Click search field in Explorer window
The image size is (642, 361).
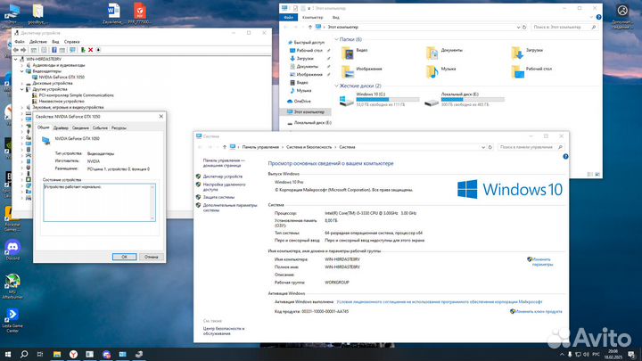[564, 27]
